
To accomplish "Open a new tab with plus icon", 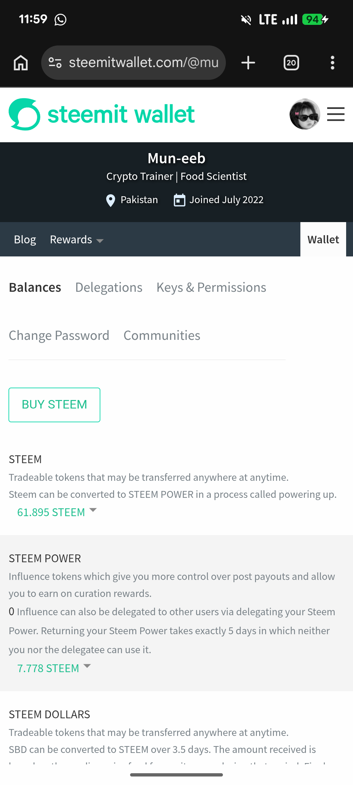I will (248, 62).
